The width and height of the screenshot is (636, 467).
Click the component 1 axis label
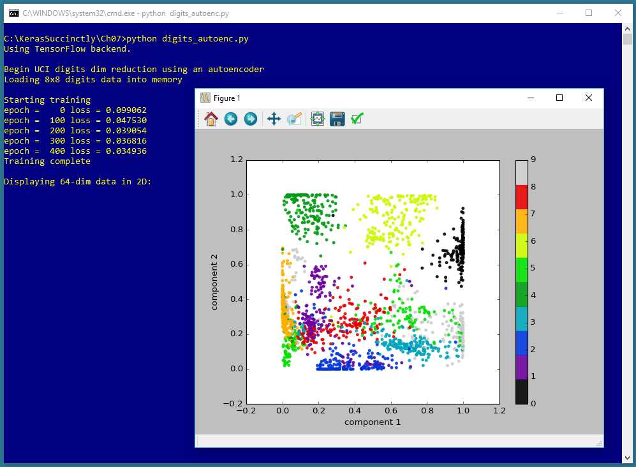click(373, 422)
